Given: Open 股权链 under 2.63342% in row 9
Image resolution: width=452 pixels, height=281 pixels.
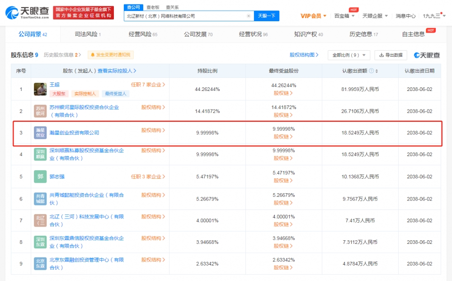Looking at the screenshot, I should 283,267.
